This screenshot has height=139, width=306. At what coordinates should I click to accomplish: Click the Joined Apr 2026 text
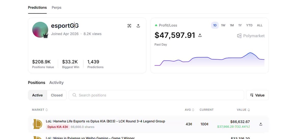click(x=65, y=34)
